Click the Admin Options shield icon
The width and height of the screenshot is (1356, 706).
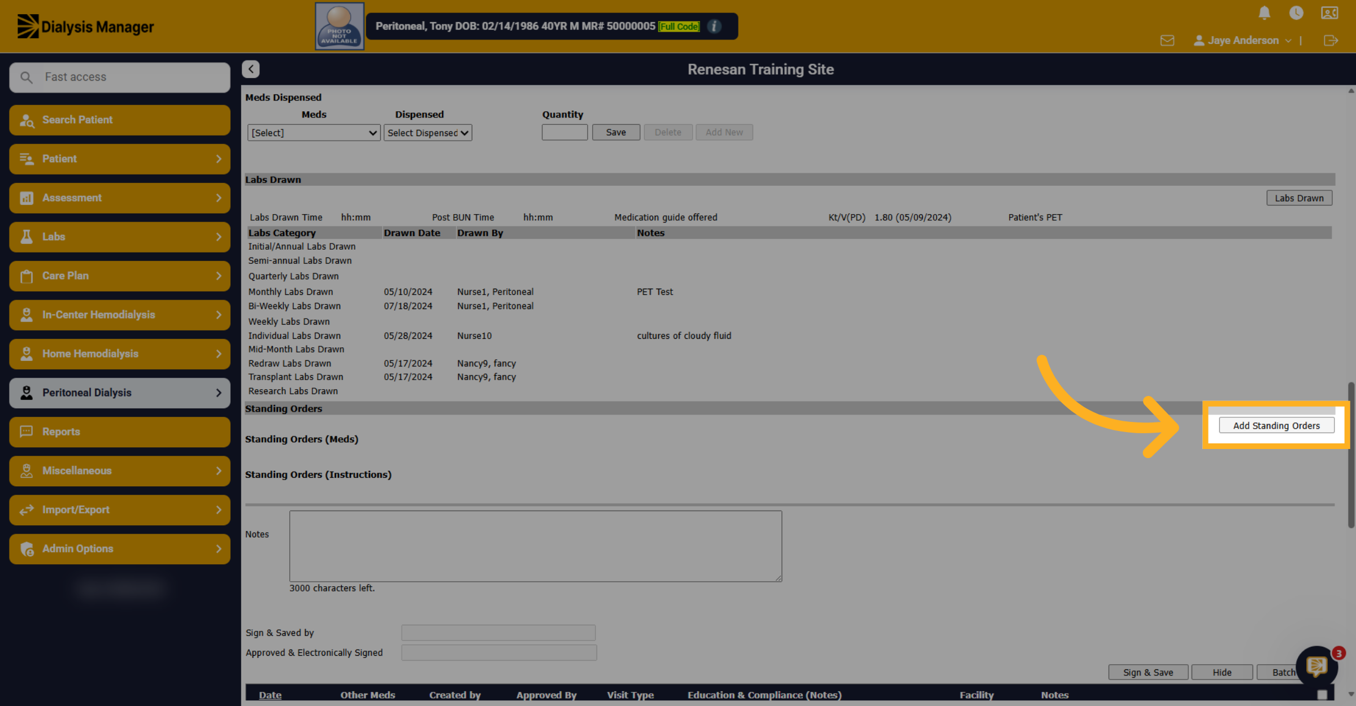tap(27, 548)
